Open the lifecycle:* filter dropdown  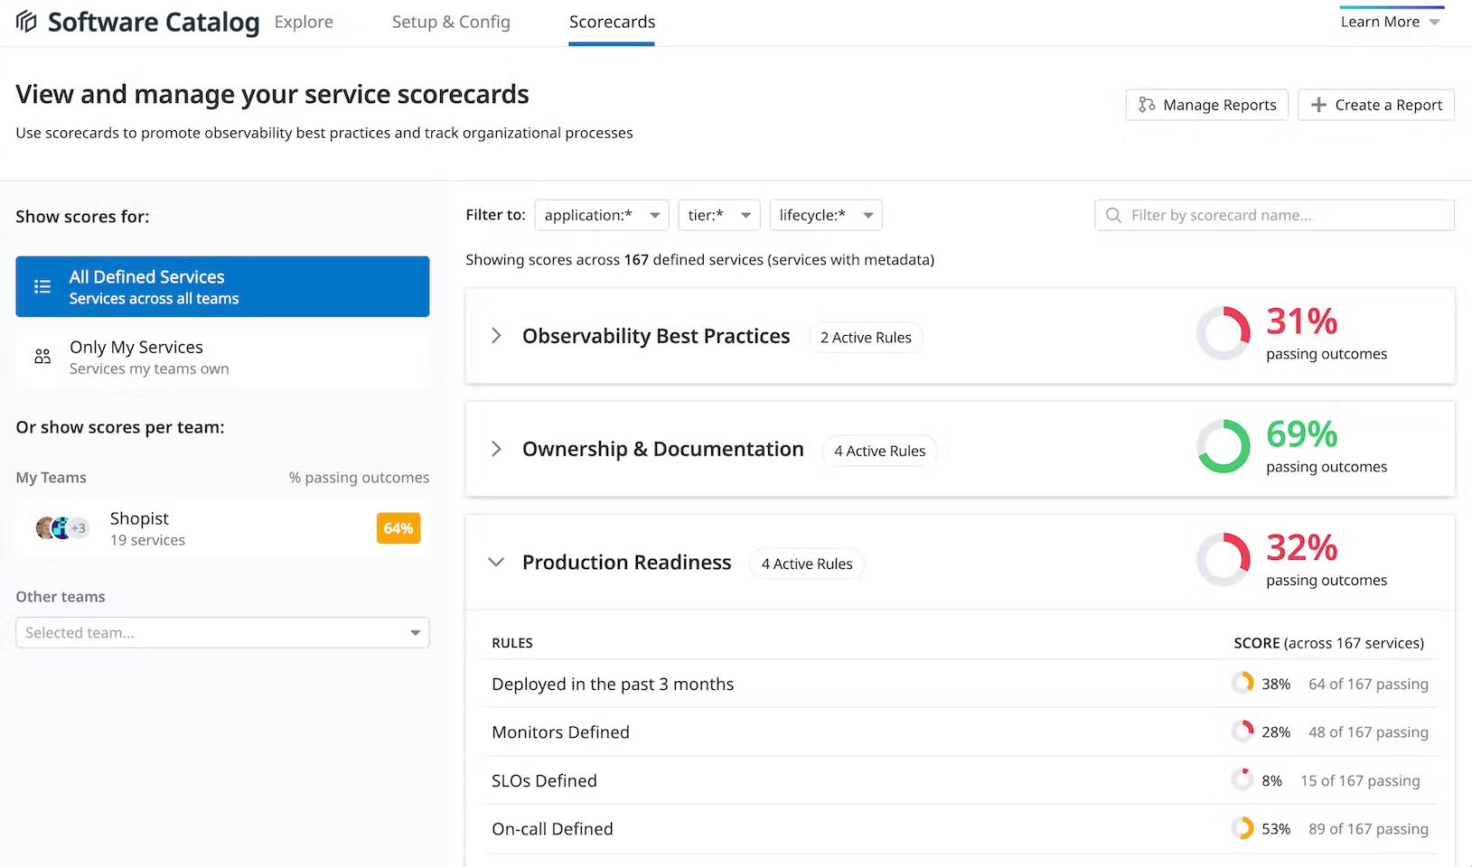point(826,215)
